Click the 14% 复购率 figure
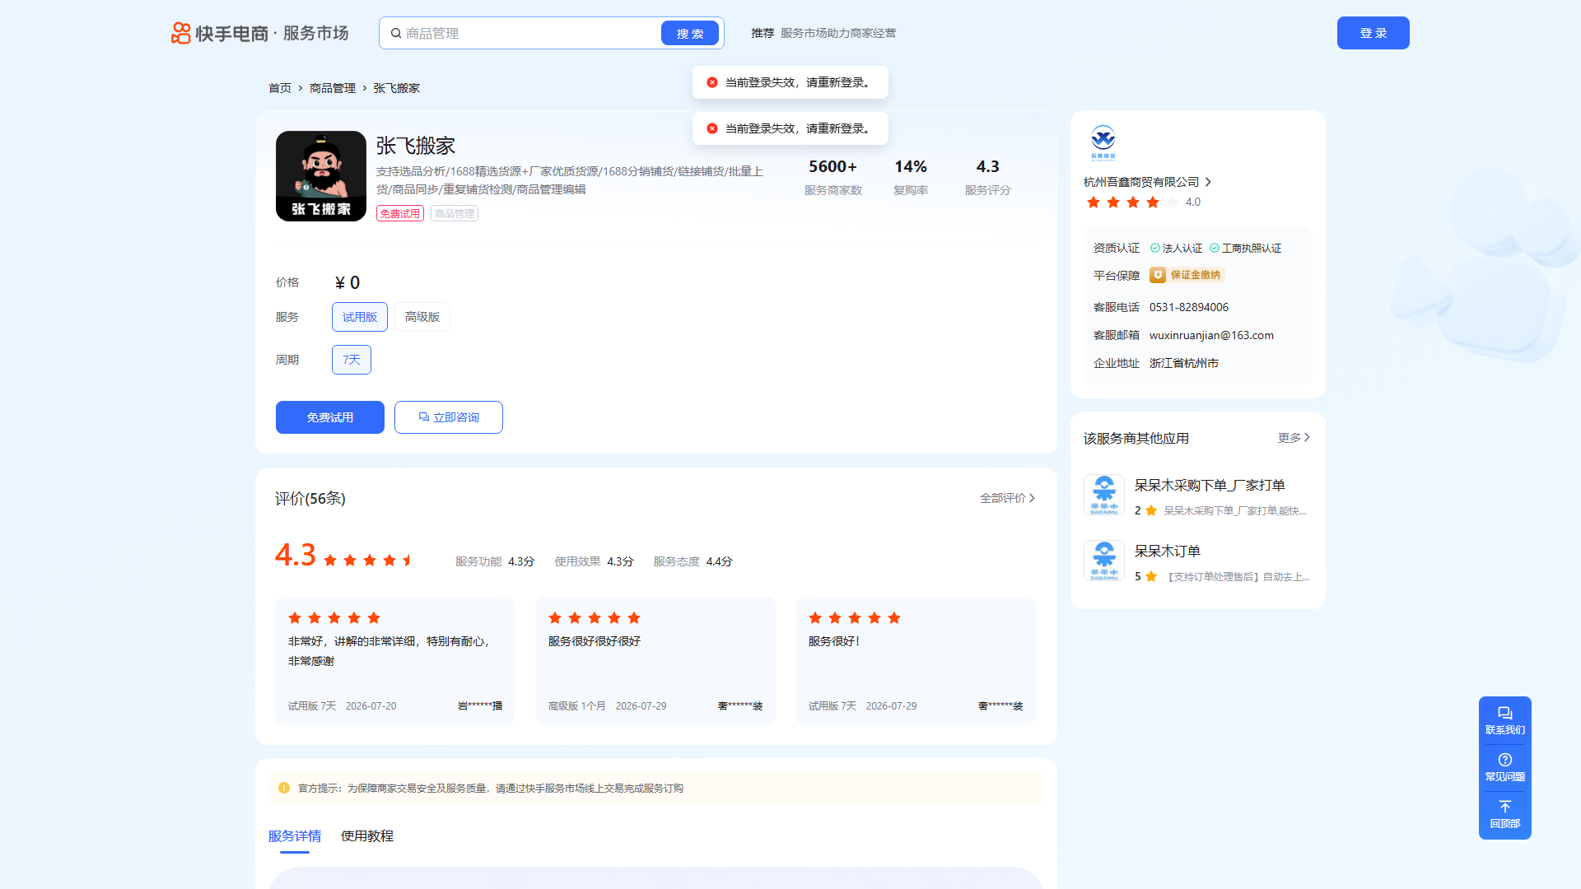 (911, 177)
